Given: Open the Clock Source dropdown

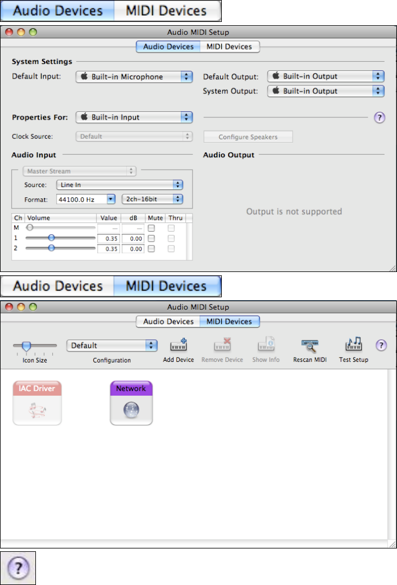Looking at the screenshot, I should point(134,137).
